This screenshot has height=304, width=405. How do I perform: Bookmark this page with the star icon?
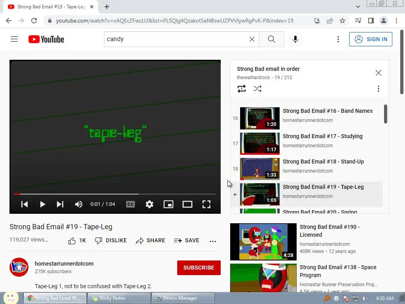pyautogui.click(x=343, y=21)
